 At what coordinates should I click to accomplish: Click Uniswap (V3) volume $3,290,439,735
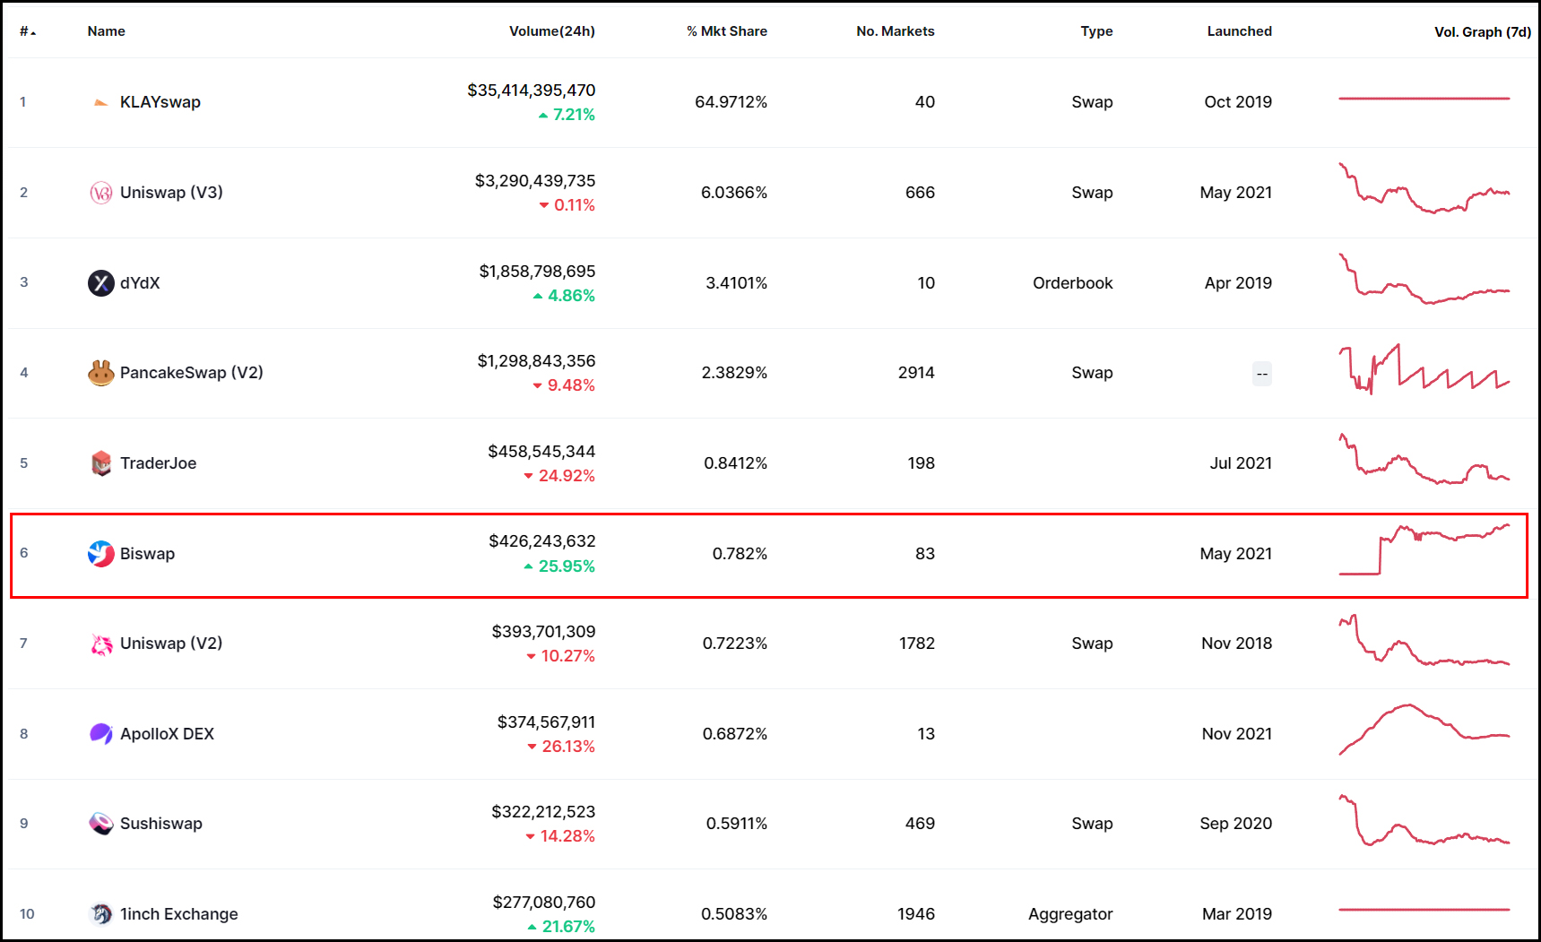[535, 181]
